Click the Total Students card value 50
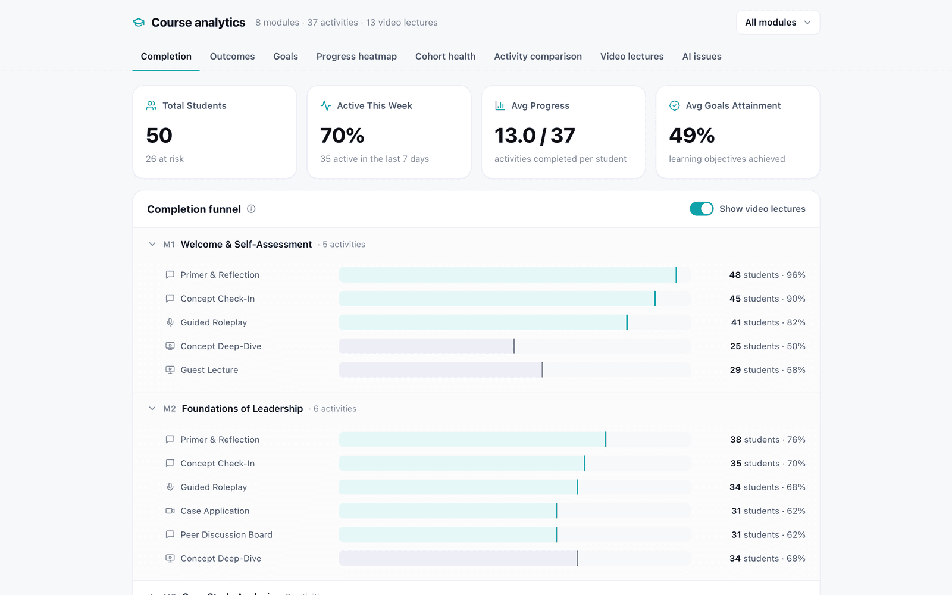The height and width of the screenshot is (595, 952). [x=159, y=136]
